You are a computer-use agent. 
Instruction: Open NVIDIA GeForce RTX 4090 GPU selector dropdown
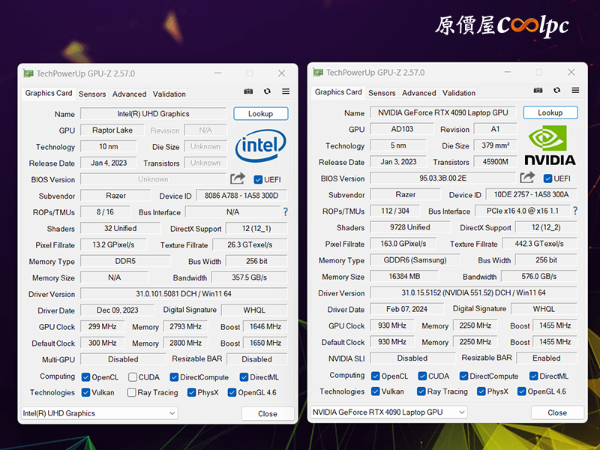(x=389, y=412)
